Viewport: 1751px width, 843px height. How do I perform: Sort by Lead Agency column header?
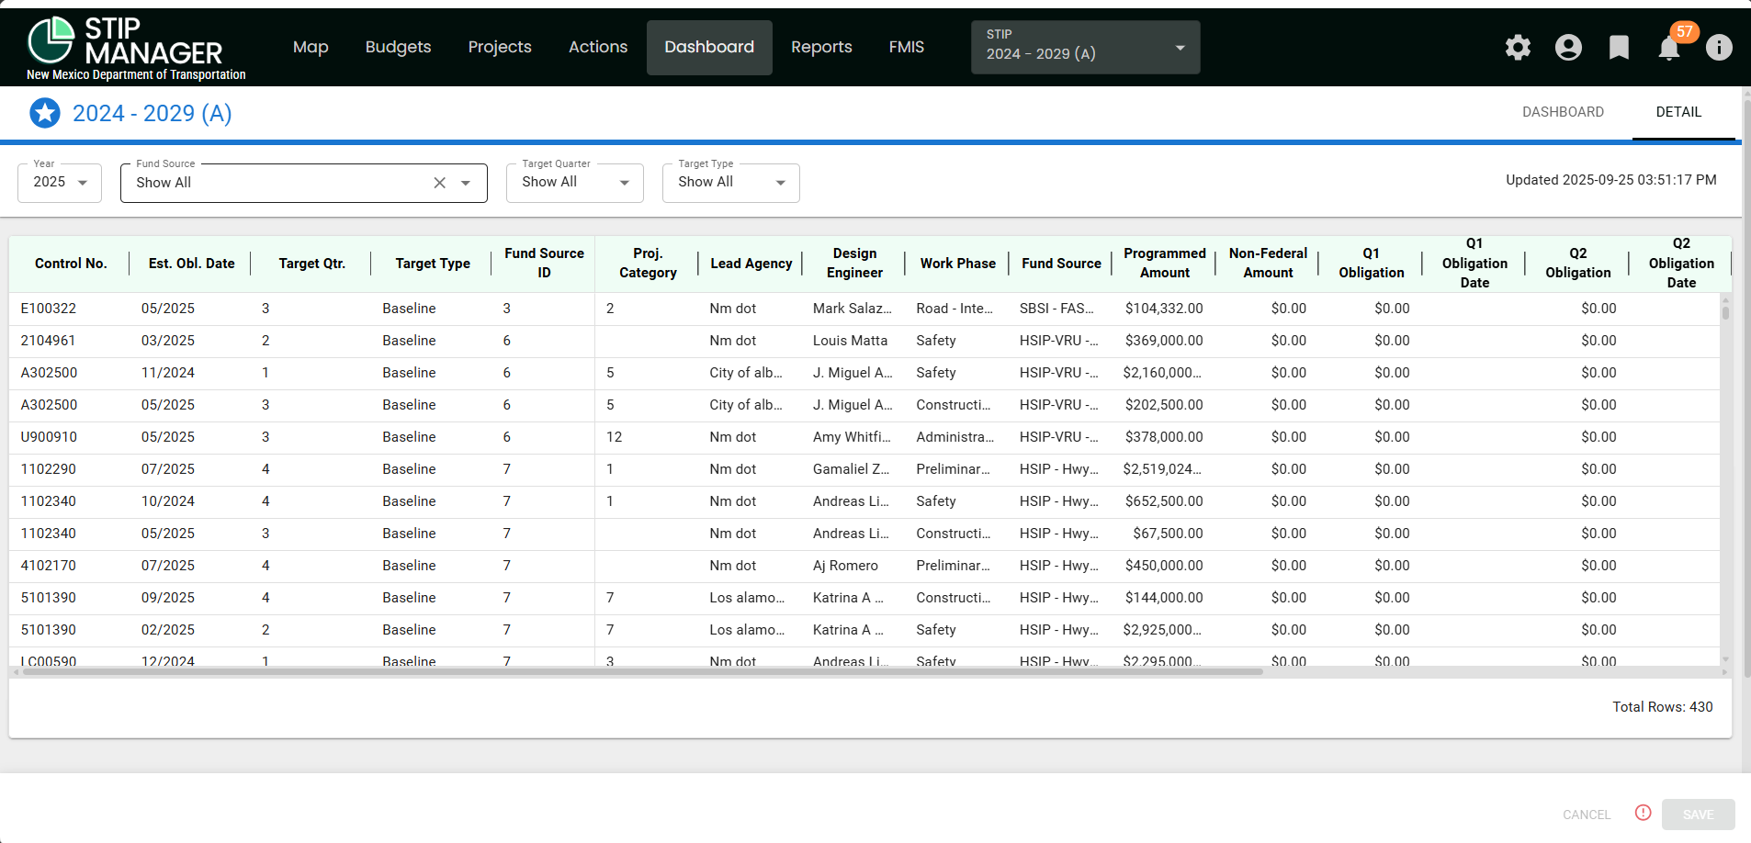(751, 264)
